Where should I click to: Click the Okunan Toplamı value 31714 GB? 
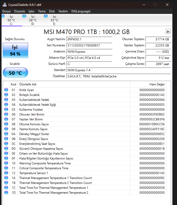tap(158, 39)
